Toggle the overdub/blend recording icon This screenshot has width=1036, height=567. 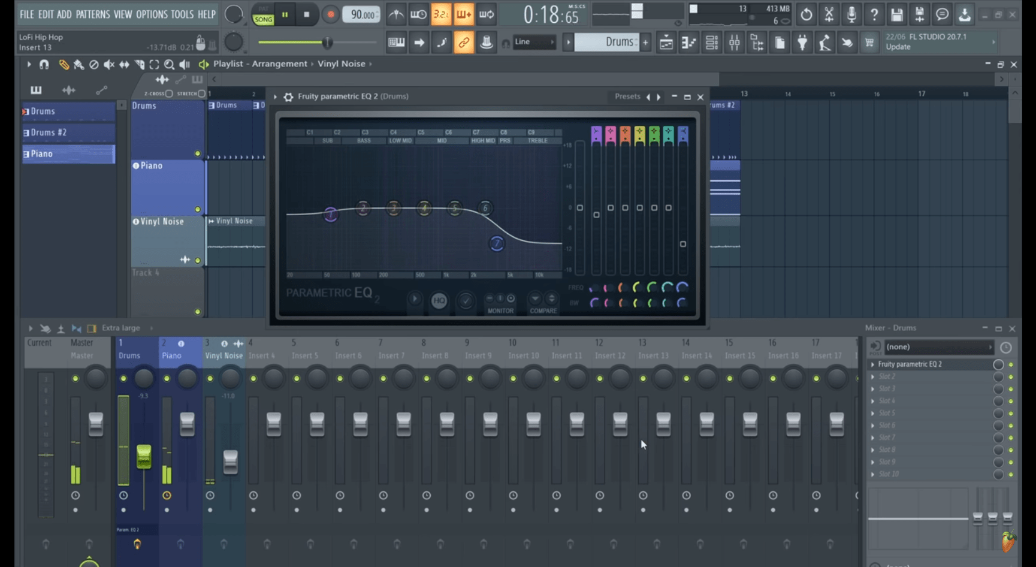click(x=464, y=14)
